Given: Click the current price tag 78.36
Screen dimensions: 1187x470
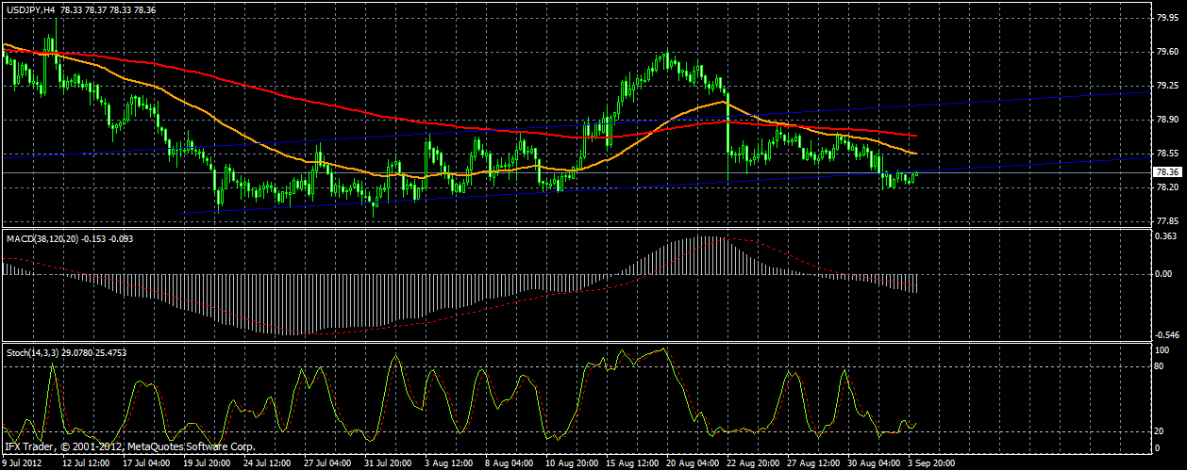Looking at the screenshot, I should [x=1166, y=172].
